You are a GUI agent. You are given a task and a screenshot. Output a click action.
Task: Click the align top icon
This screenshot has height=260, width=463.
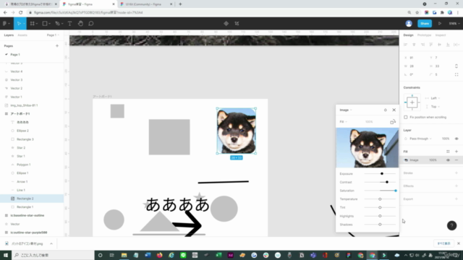coord(431,45)
